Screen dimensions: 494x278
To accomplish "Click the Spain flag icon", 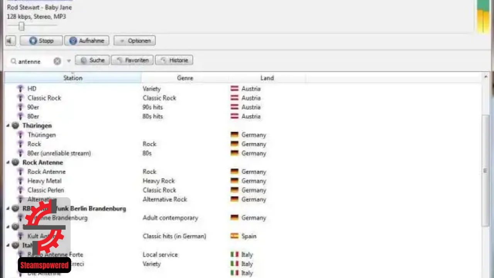I will (234, 236).
